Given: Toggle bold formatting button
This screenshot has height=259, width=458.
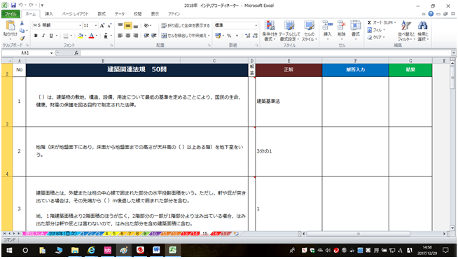Looking at the screenshot, I should click(36, 36).
